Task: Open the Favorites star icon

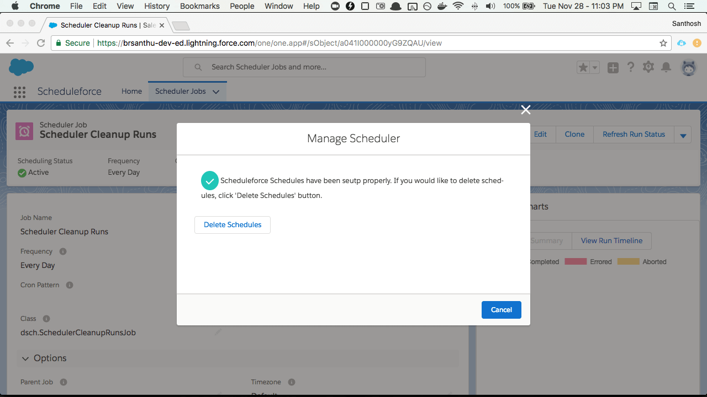Action: [x=583, y=67]
